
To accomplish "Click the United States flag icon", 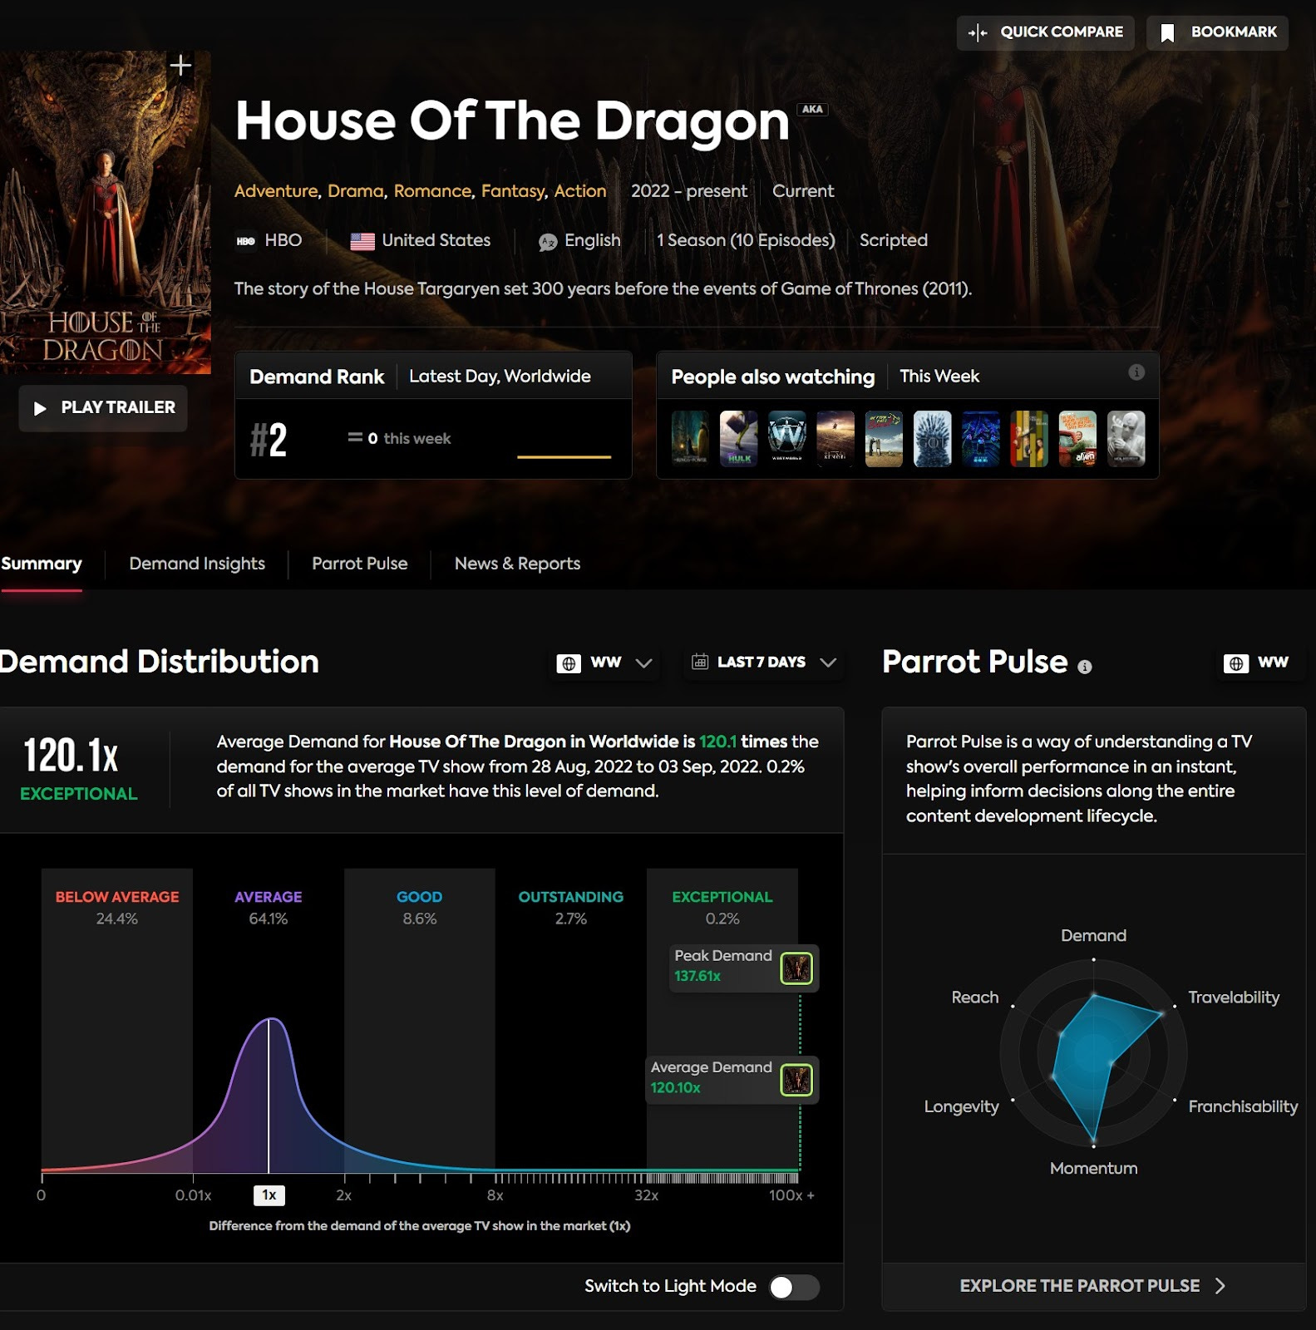I will [362, 241].
